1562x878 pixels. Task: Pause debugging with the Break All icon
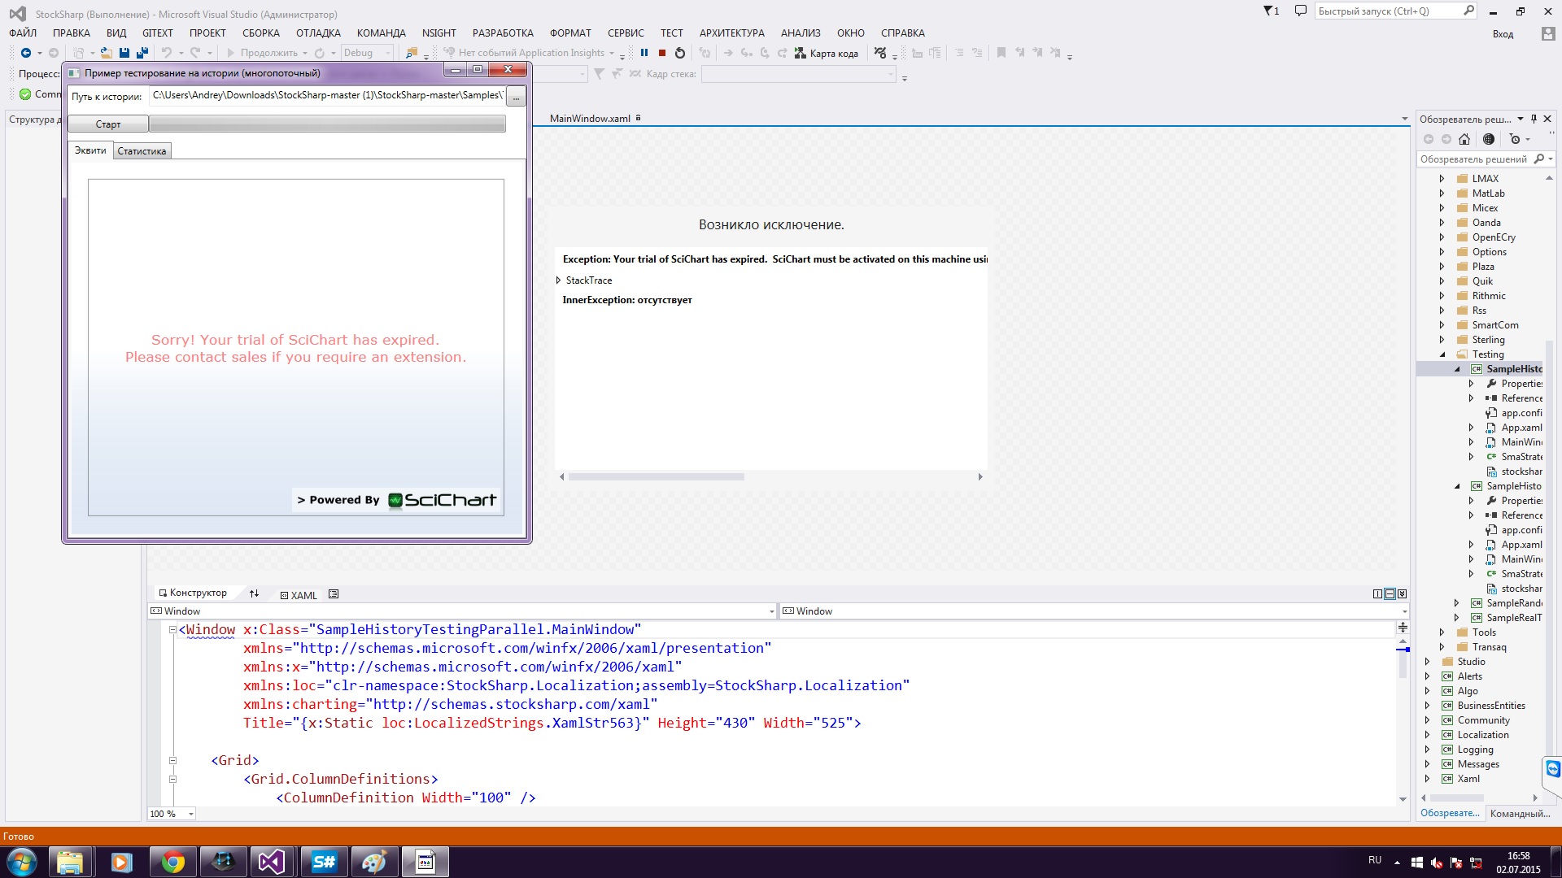point(644,53)
